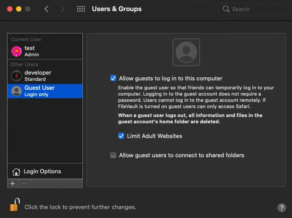Select the developer Standard user
The image size is (292, 218).
click(45, 75)
